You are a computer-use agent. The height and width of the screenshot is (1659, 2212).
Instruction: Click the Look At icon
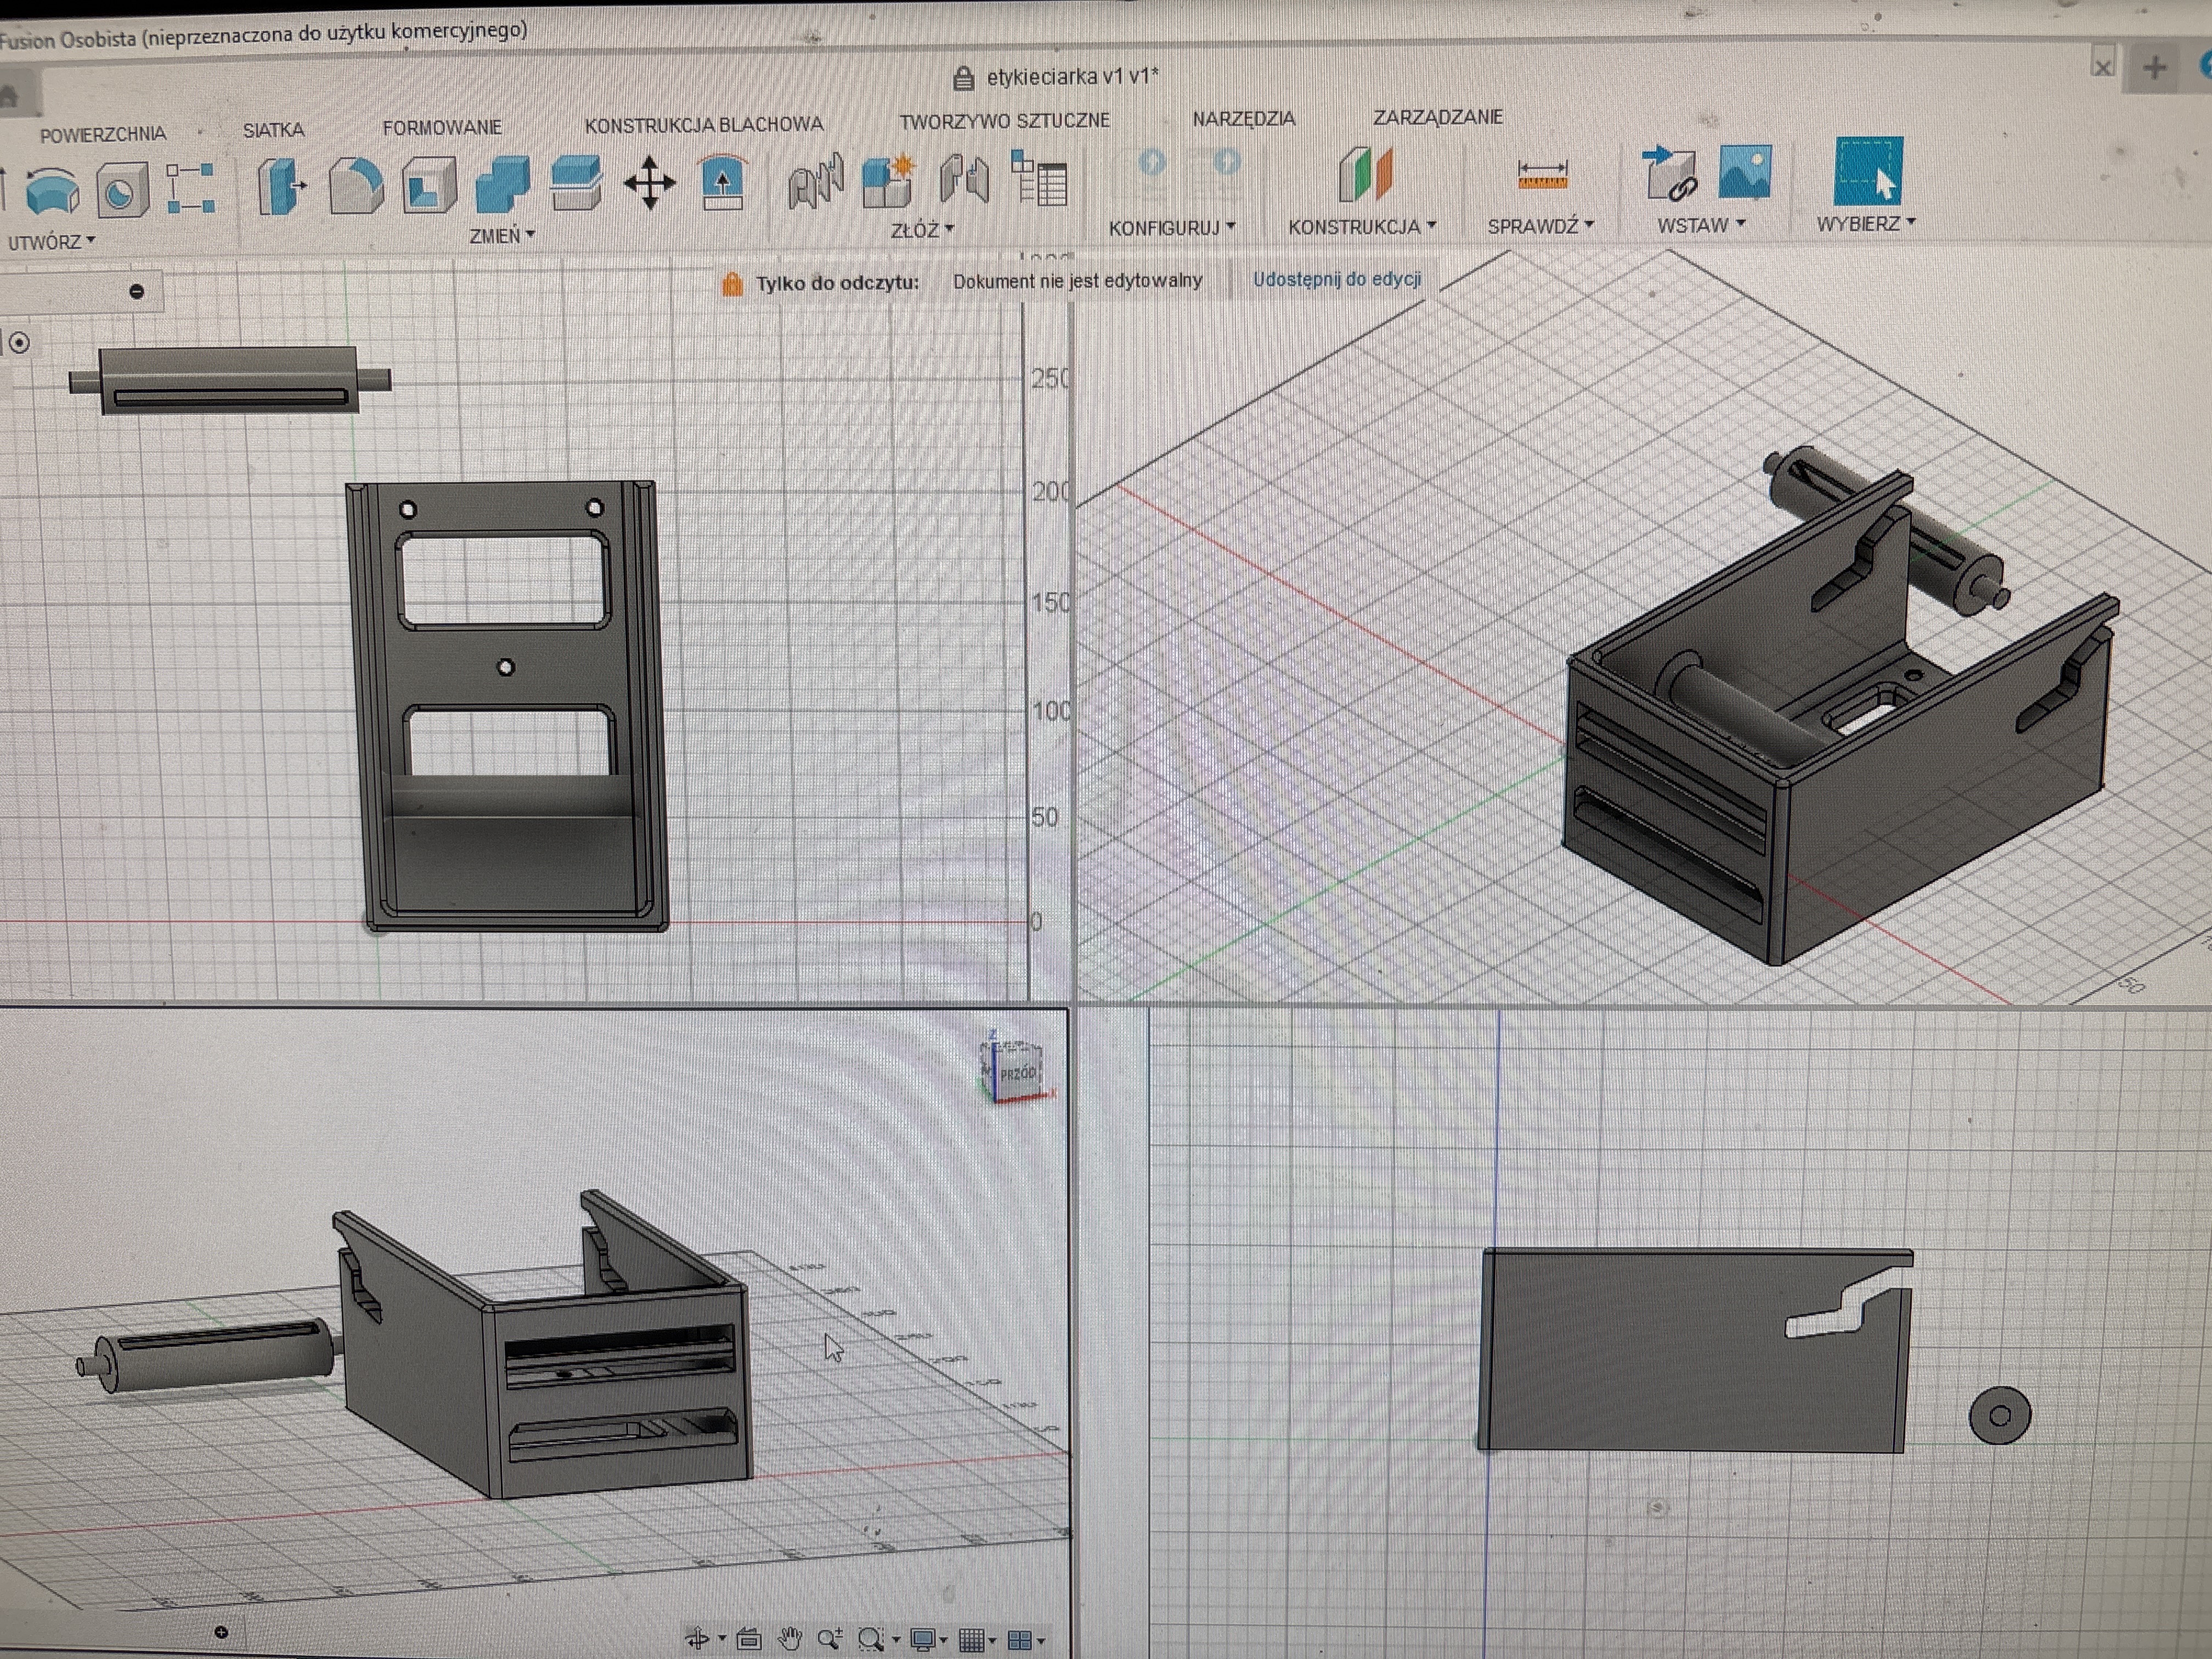[x=749, y=1639]
